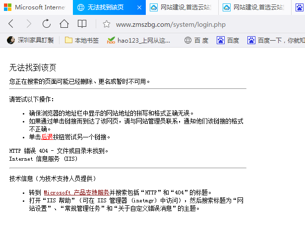Click the red 后退 link
The width and height of the screenshot is (305, 245).
(x=47, y=137)
